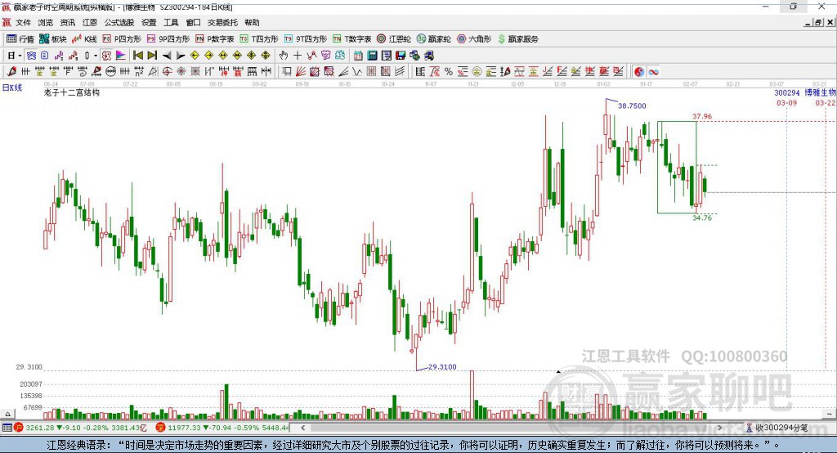
Task: Open the 江恩轮 Gann wheel
Action: (x=394, y=39)
